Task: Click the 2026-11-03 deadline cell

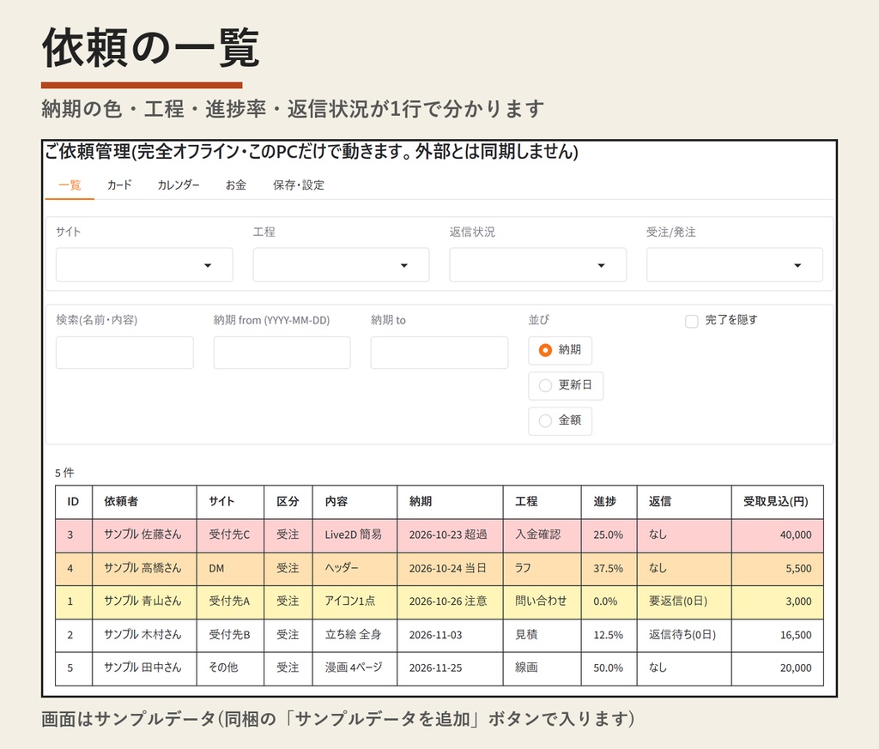Action: (450, 635)
